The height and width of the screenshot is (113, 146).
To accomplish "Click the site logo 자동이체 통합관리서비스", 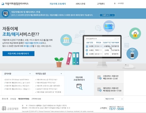I will point(15,4).
